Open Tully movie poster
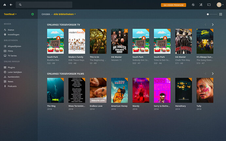This screenshot has width=226, height=141. point(205,90)
